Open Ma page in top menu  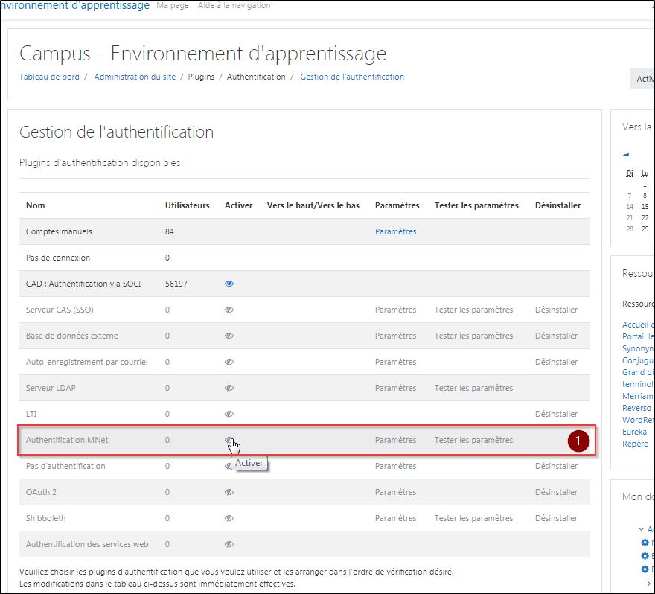pyautogui.click(x=173, y=5)
